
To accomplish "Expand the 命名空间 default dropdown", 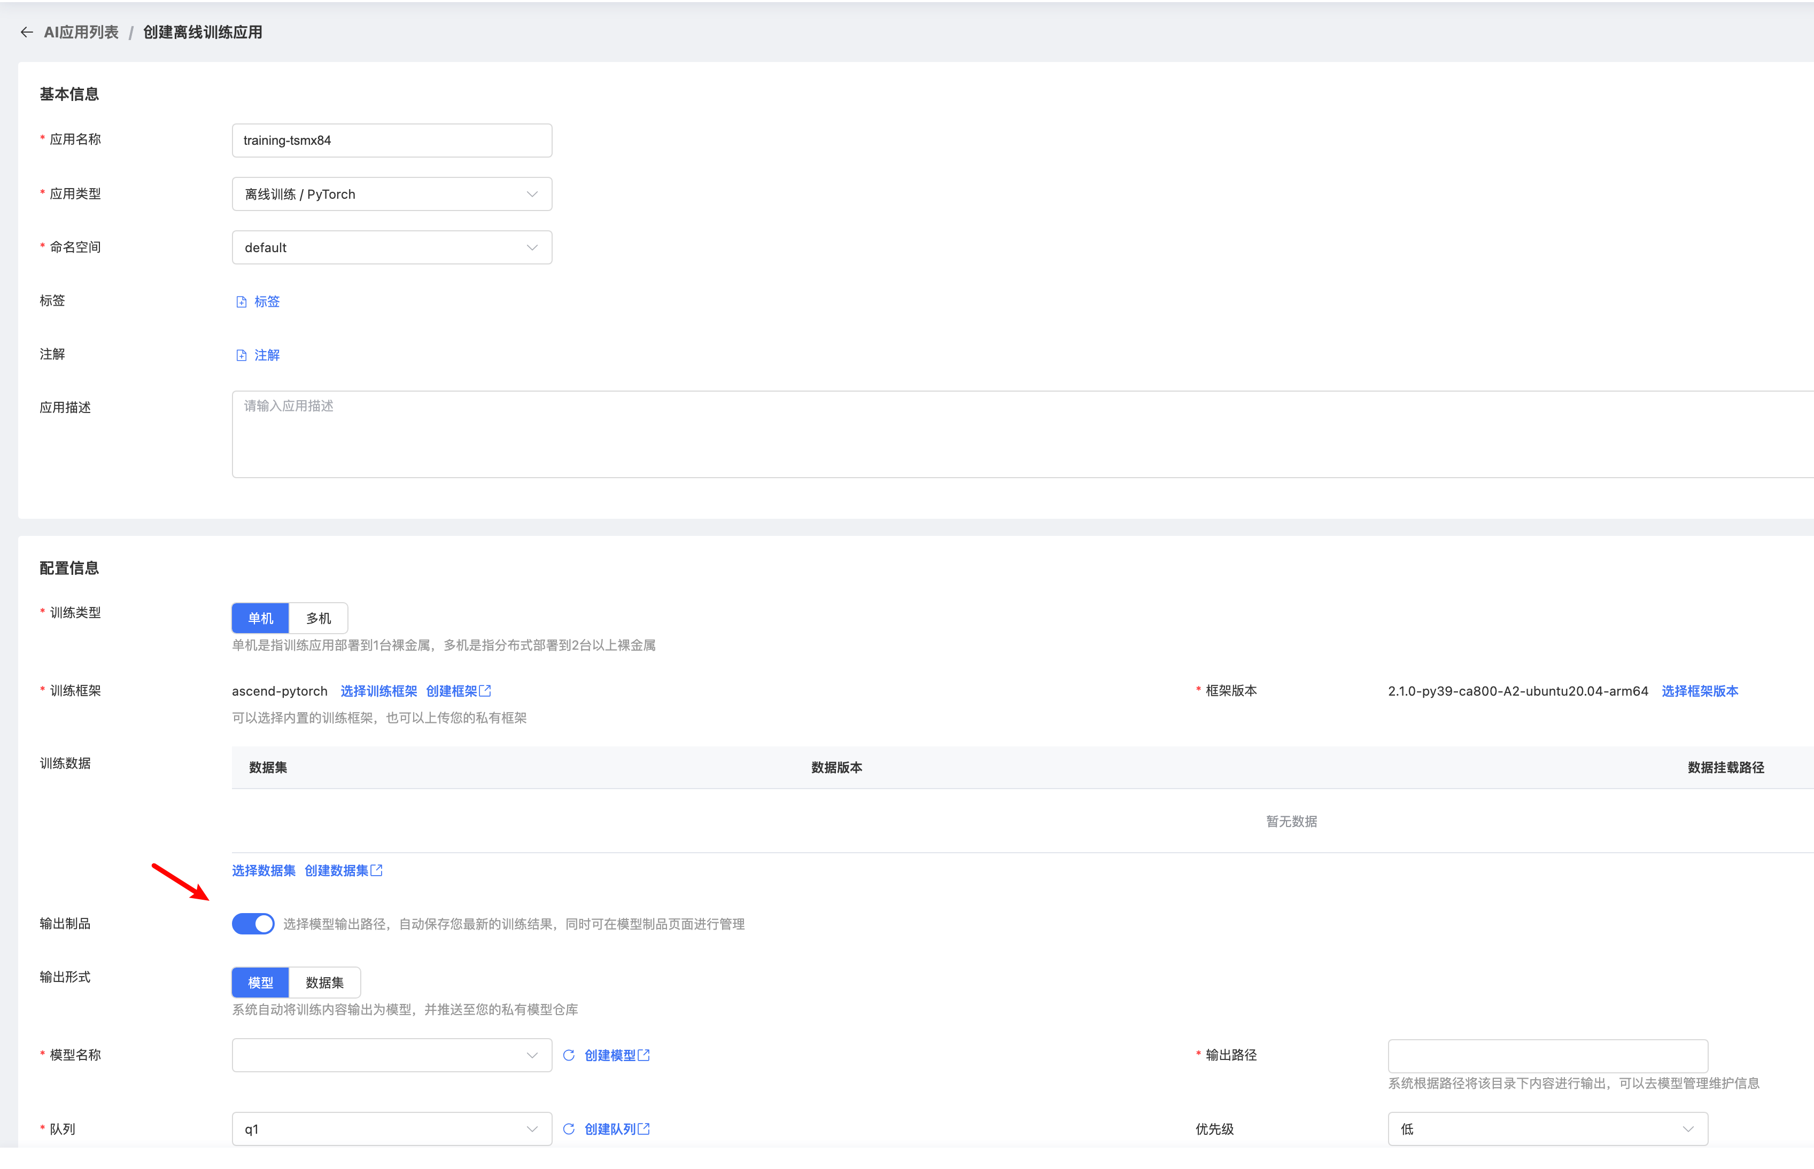I will coord(392,247).
